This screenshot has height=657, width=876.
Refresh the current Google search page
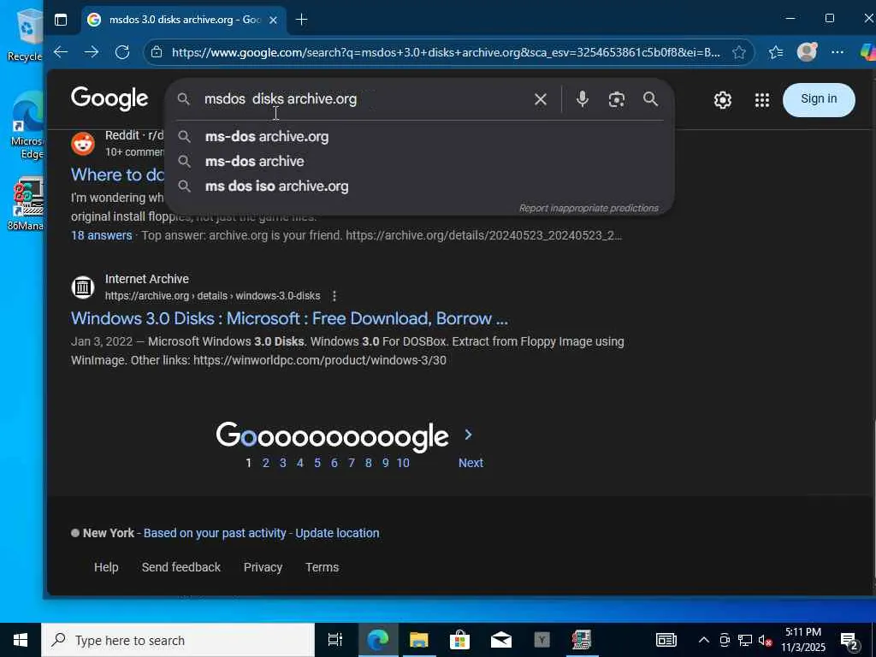pyautogui.click(x=121, y=52)
